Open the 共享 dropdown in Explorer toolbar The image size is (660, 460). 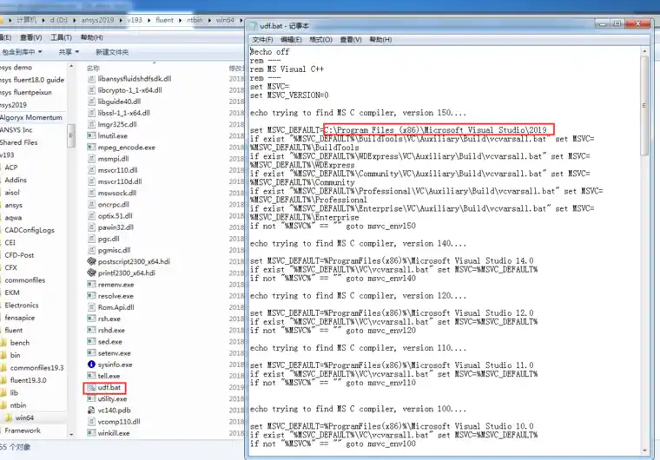point(69,52)
